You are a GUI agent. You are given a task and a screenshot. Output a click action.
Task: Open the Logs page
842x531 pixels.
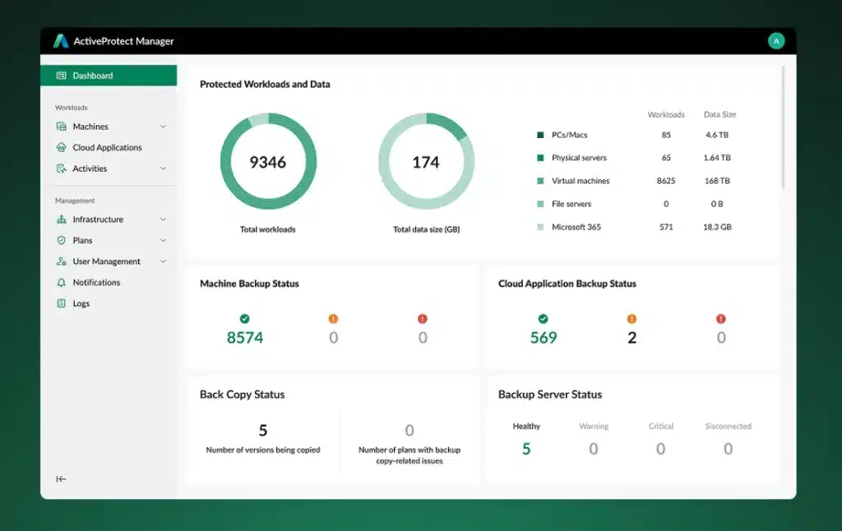tap(109, 303)
